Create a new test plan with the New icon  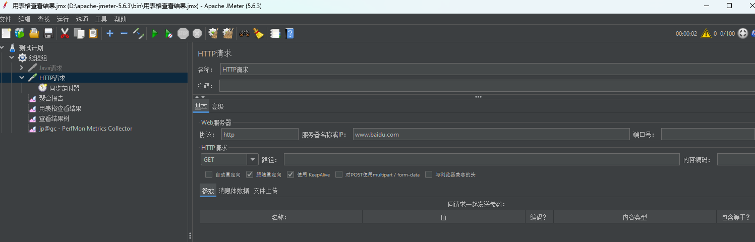click(x=6, y=33)
